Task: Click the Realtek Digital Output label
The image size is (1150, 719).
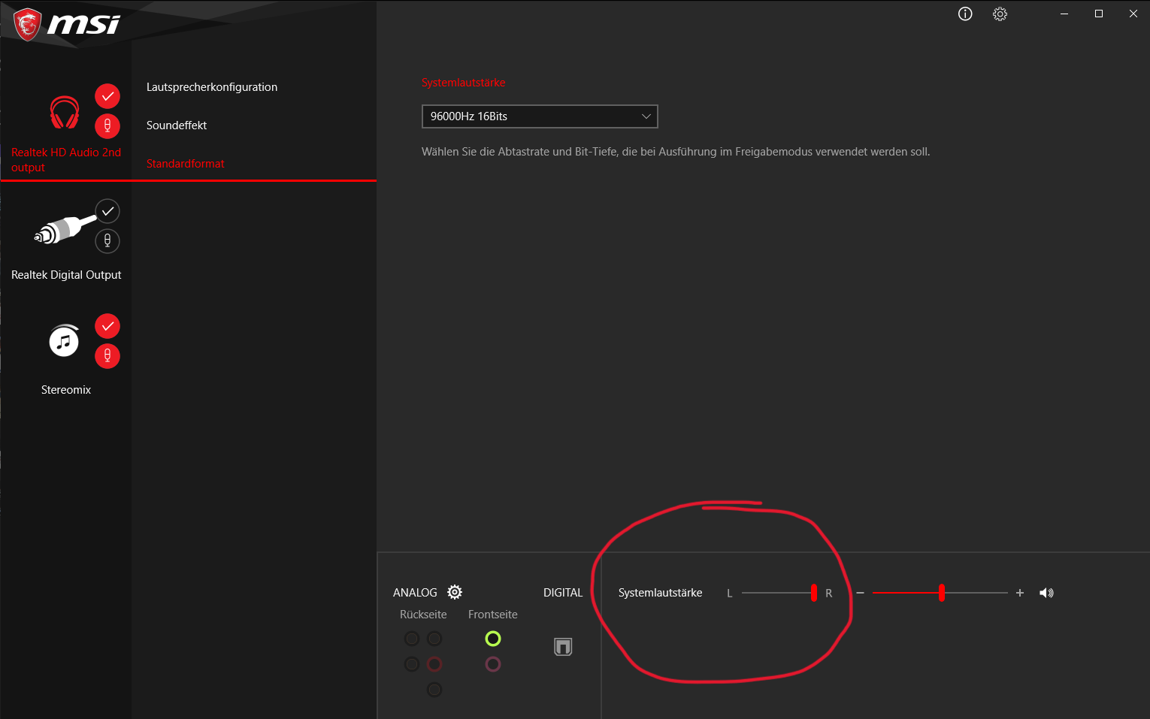Action: tap(66, 275)
